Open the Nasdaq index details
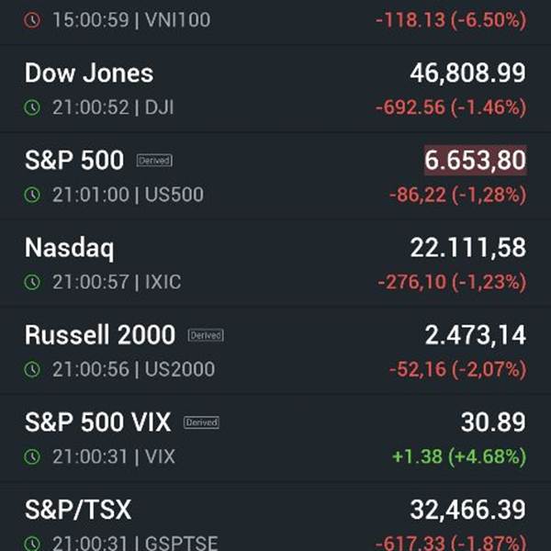551x551 pixels. (x=275, y=264)
